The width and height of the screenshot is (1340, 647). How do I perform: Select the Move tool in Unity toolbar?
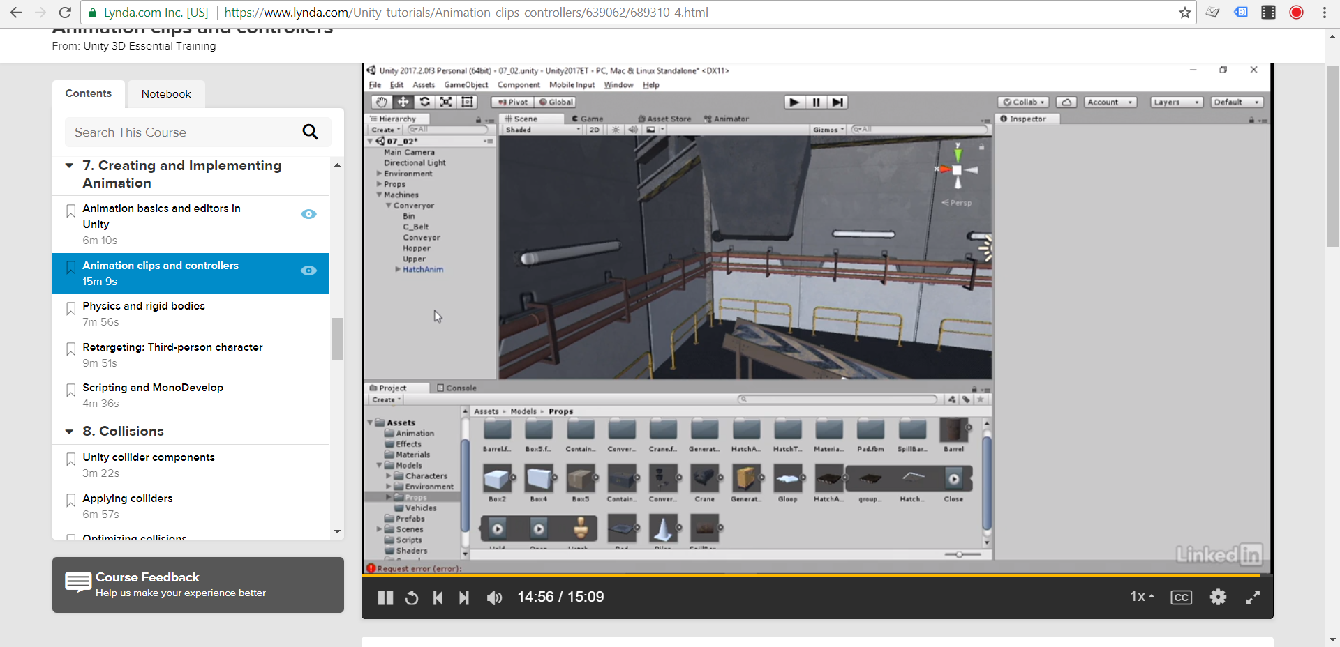pyautogui.click(x=403, y=102)
